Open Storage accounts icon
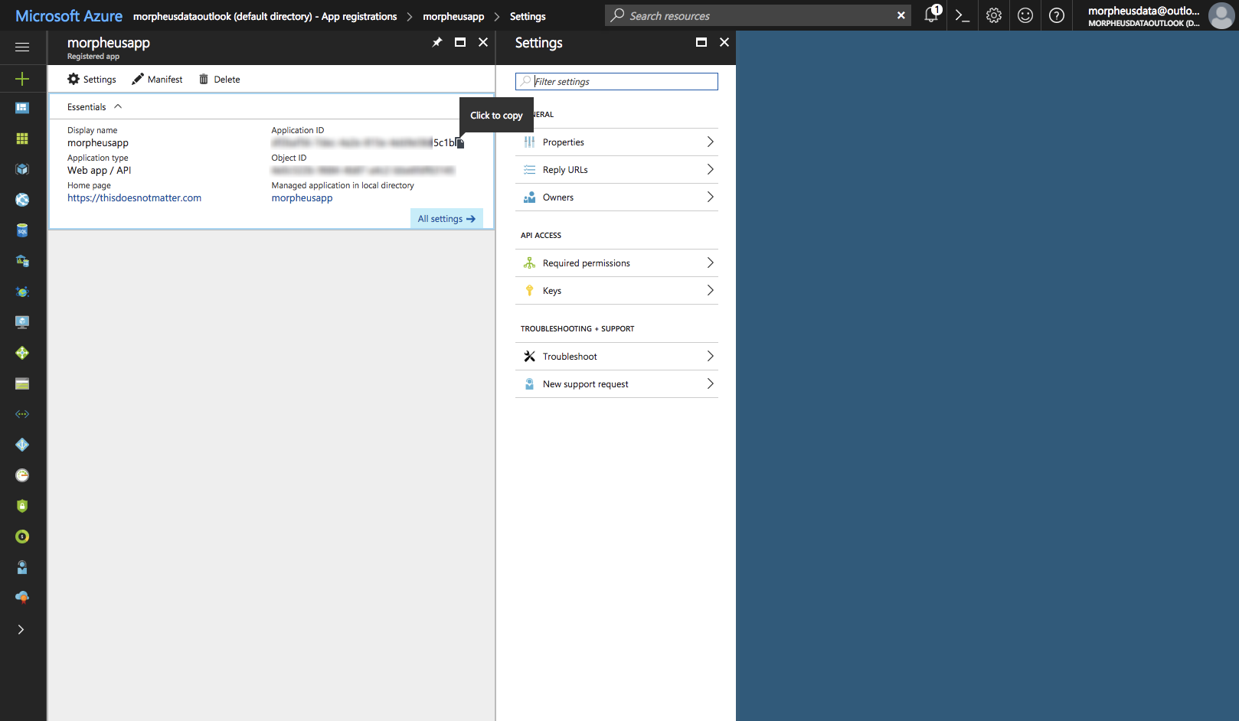Image resolution: width=1239 pixels, height=721 pixels. click(x=22, y=383)
